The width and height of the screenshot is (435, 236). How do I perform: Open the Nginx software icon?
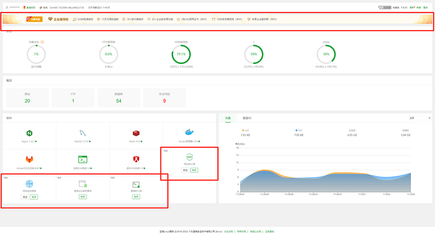coord(30,133)
